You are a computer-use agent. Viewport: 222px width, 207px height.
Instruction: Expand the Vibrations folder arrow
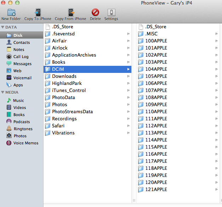129,133
